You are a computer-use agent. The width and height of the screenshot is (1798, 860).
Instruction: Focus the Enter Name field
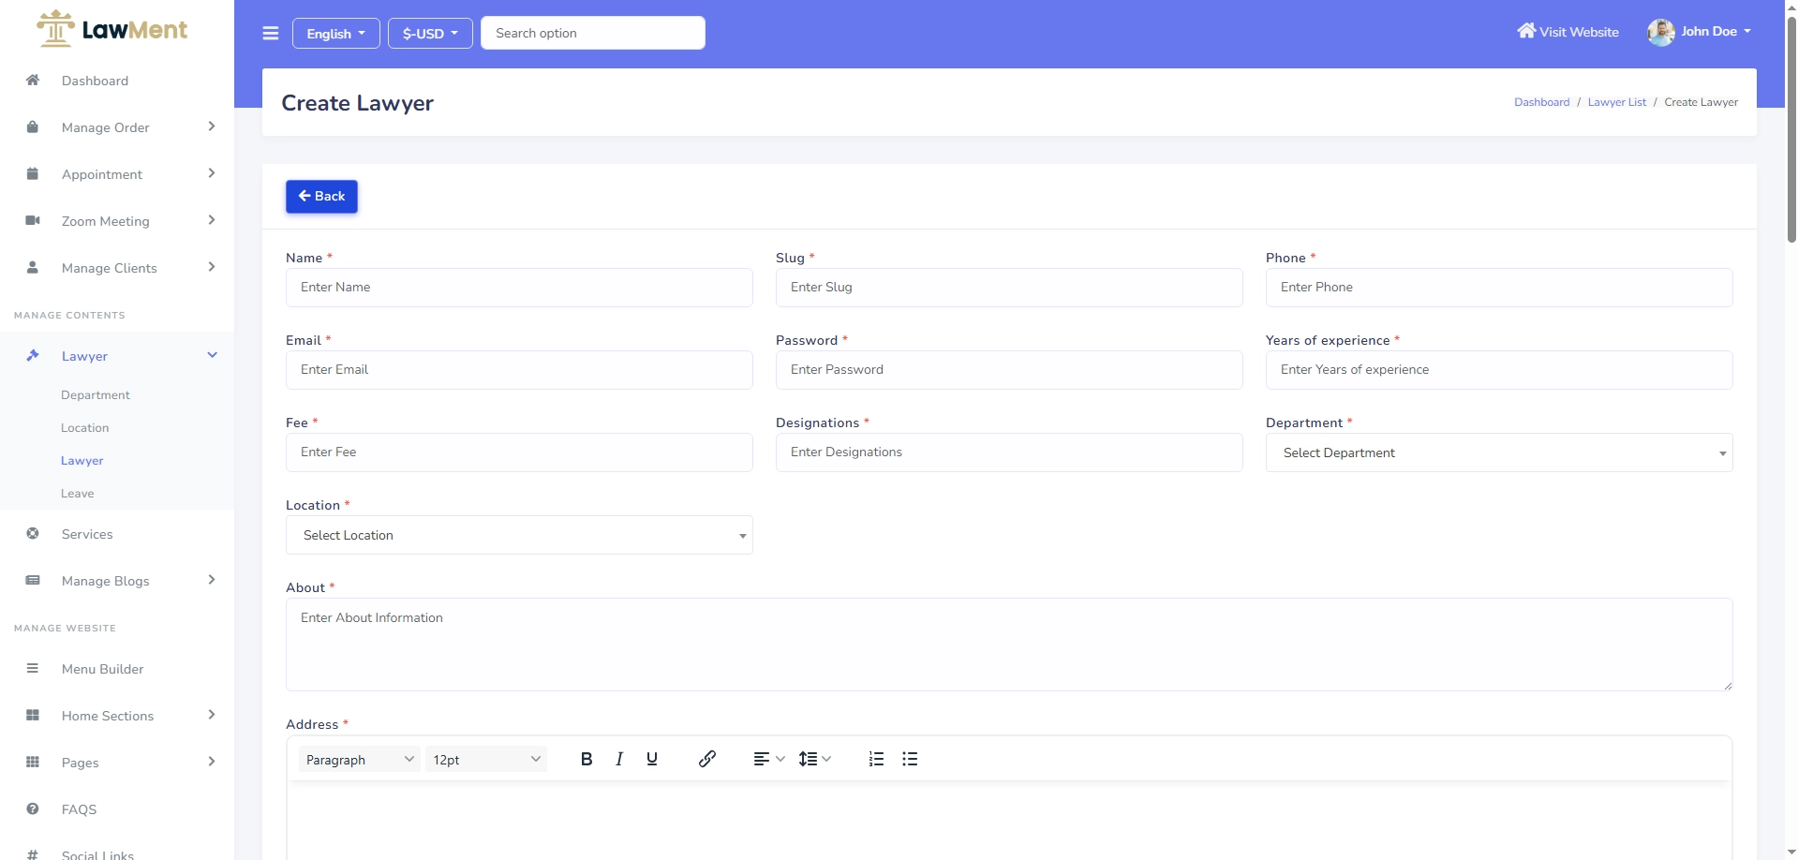click(519, 288)
